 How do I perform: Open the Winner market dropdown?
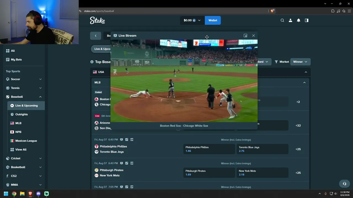[x=300, y=62]
